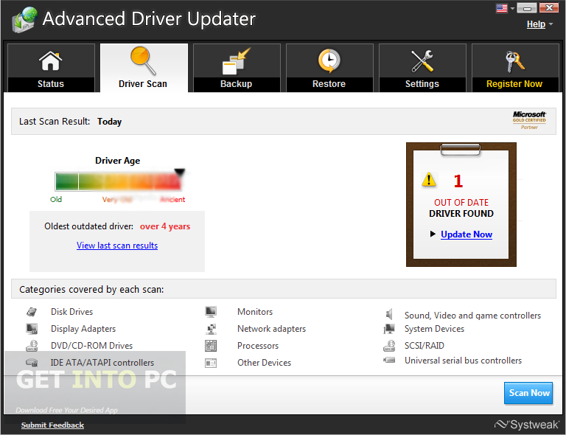Close the Advanced Driver Updater window
Image resolution: width=566 pixels, height=435 pixels.
[x=549, y=7]
